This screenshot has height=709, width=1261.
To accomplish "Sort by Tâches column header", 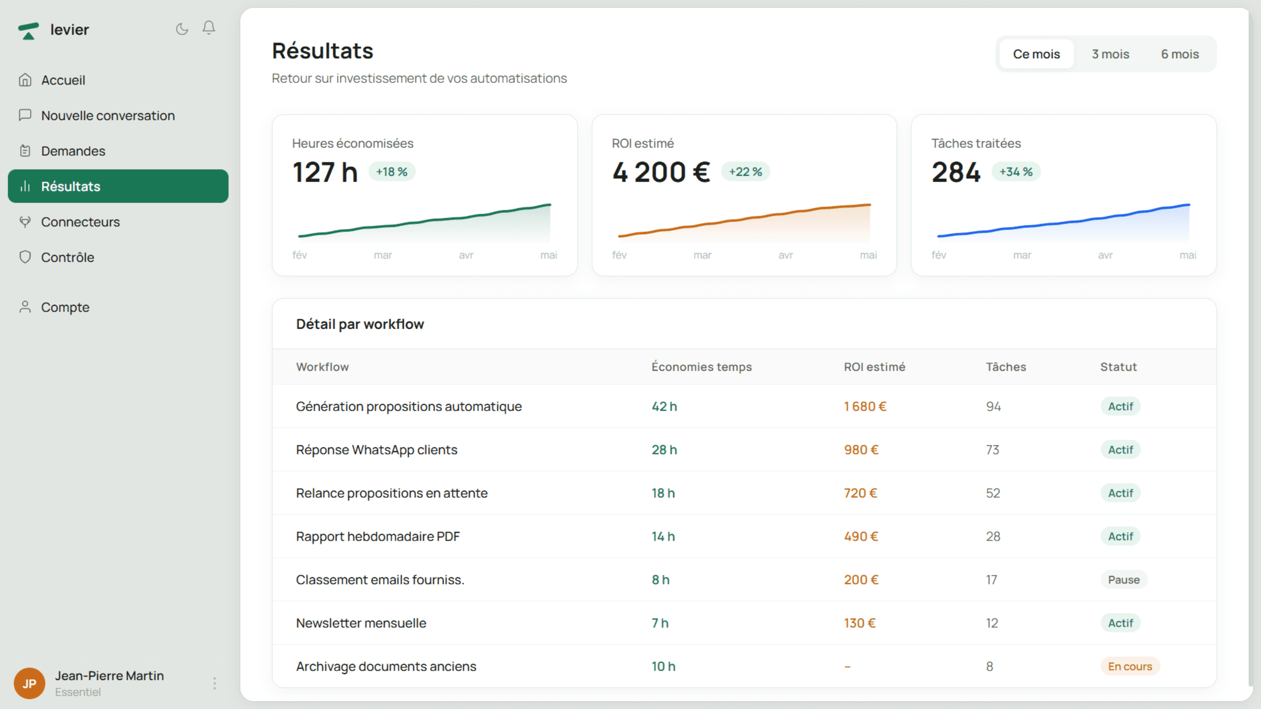I will pos(1006,367).
